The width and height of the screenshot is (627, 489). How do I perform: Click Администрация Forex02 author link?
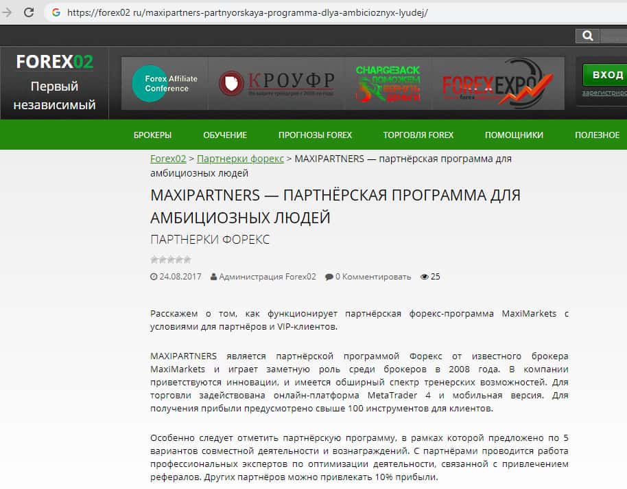pos(267,276)
